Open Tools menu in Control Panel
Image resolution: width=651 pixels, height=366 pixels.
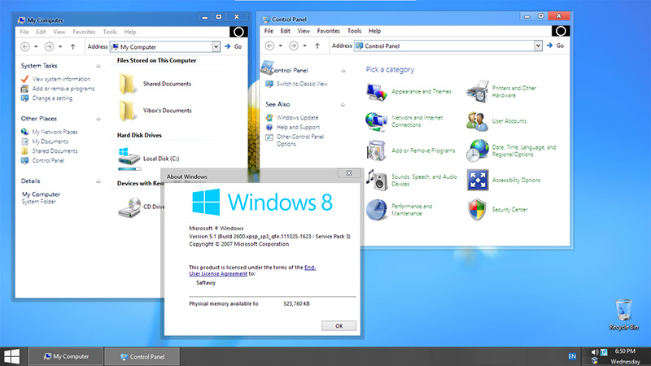[x=354, y=31]
